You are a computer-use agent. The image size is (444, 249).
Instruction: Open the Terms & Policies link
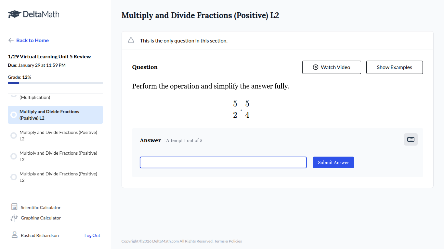(x=228, y=241)
